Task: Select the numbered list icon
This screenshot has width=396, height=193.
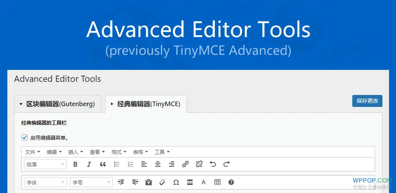Action: (130, 164)
